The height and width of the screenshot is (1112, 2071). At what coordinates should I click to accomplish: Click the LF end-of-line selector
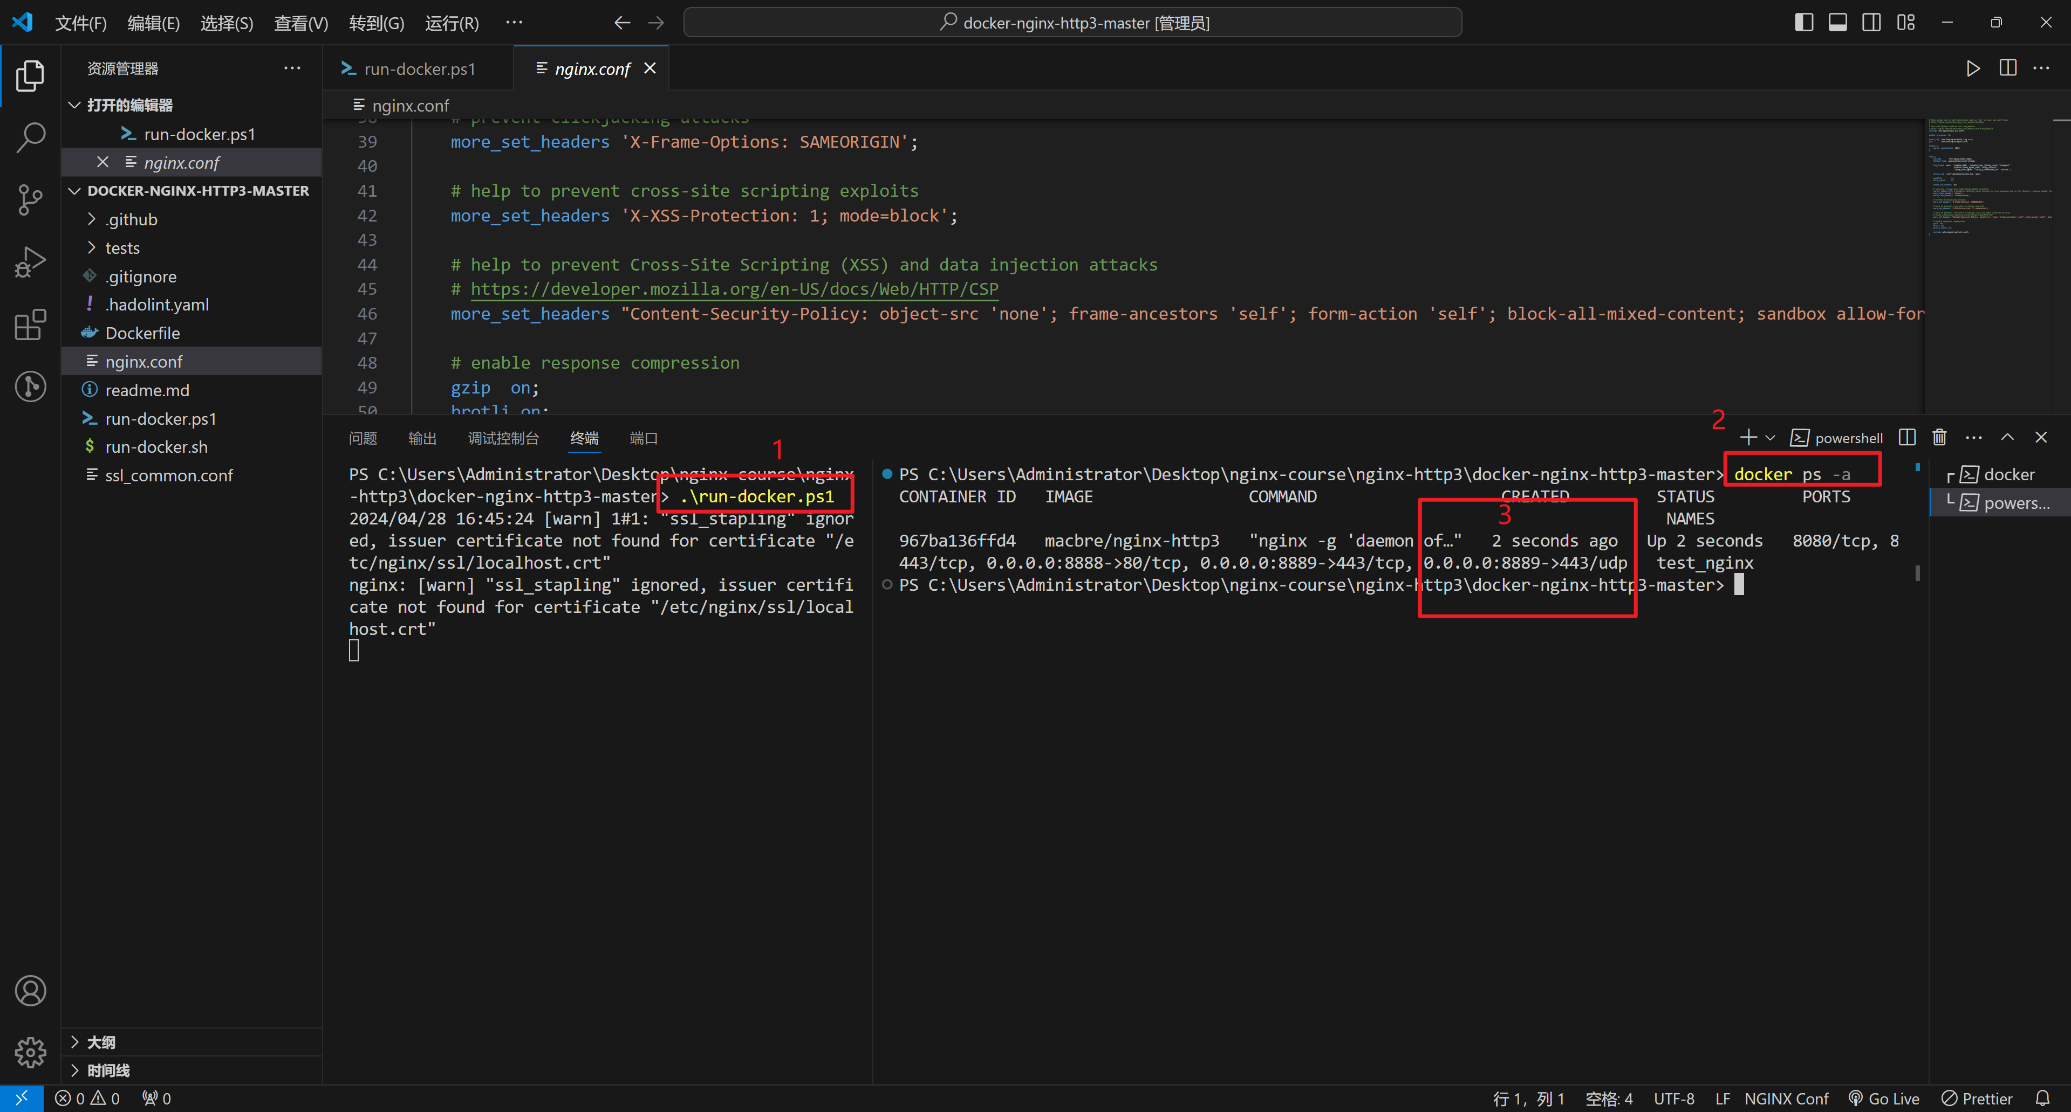[x=1722, y=1099]
